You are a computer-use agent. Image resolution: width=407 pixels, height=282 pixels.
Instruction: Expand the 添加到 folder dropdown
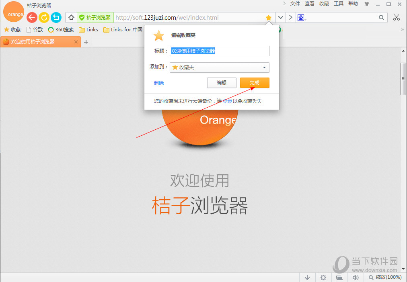[x=264, y=67]
